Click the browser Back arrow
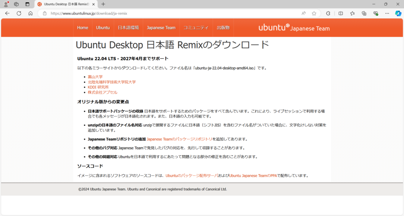The width and height of the screenshot is (404, 216). click(7, 13)
